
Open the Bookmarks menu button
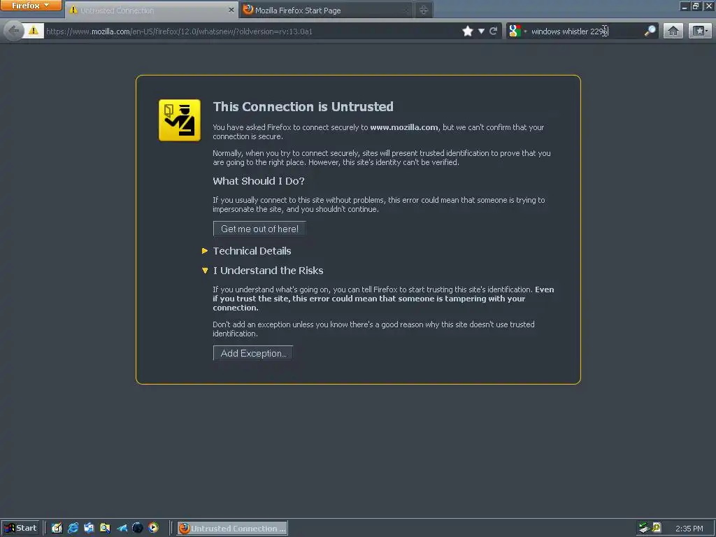[x=699, y=31]
